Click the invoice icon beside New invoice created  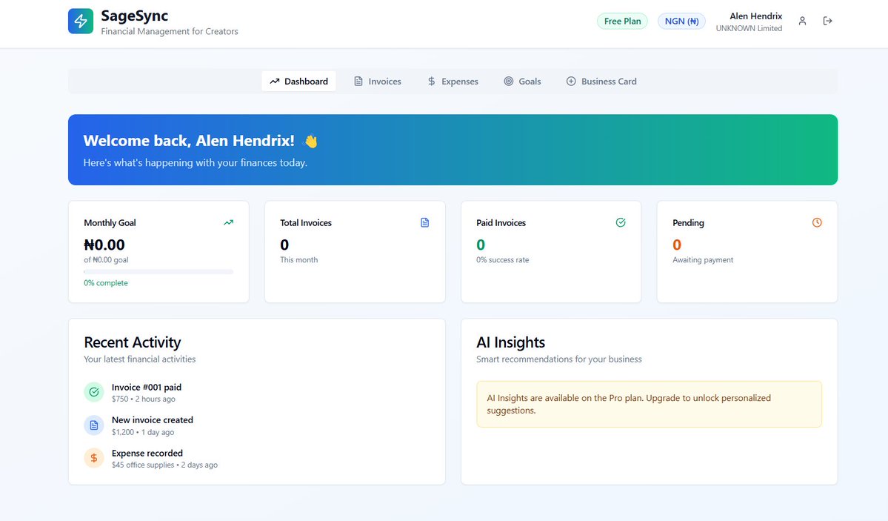[93, 425]
